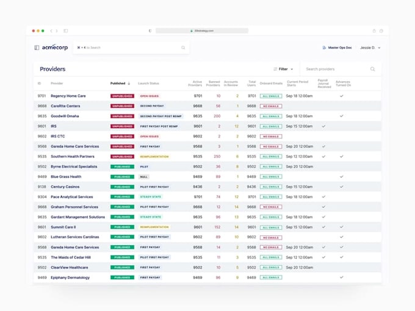415x311 pixels.
Task: Click banned providers value 152 in Summit Care II row
Action: tap(217, 227)
